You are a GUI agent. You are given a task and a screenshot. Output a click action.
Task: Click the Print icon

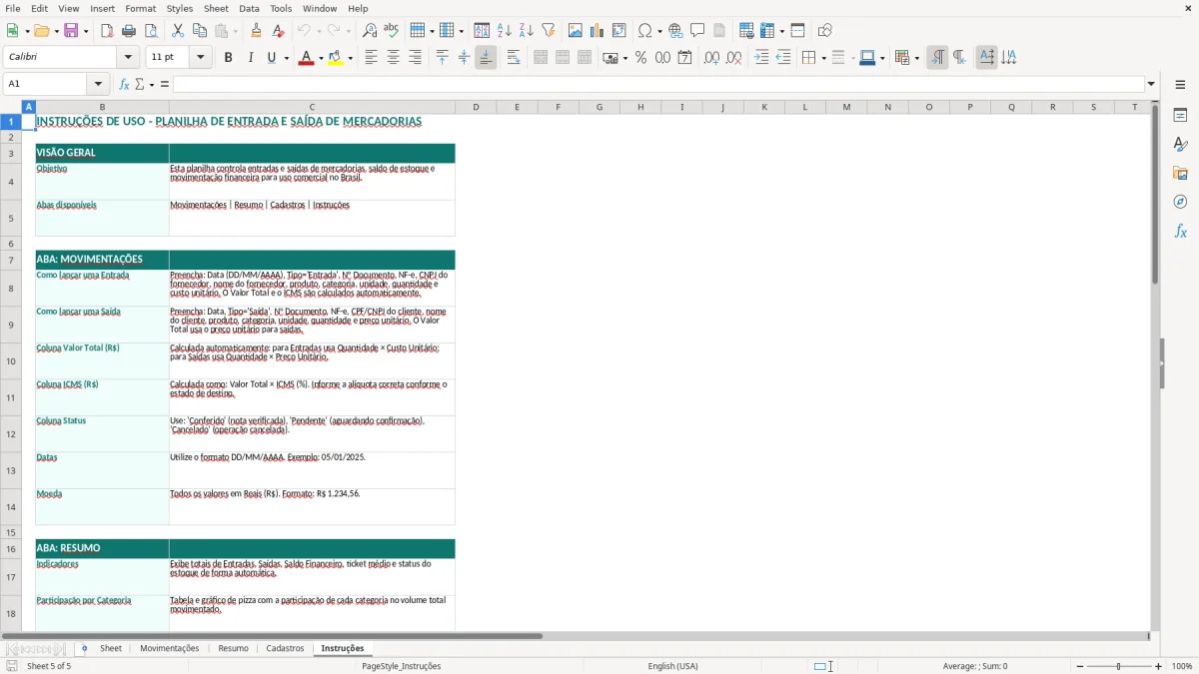coord(129,31)
